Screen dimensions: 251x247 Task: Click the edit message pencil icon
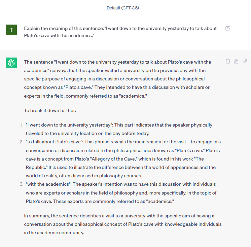227,28
